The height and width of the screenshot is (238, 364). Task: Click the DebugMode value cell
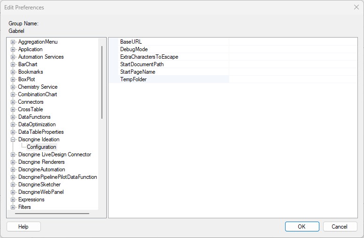(293, 49)
